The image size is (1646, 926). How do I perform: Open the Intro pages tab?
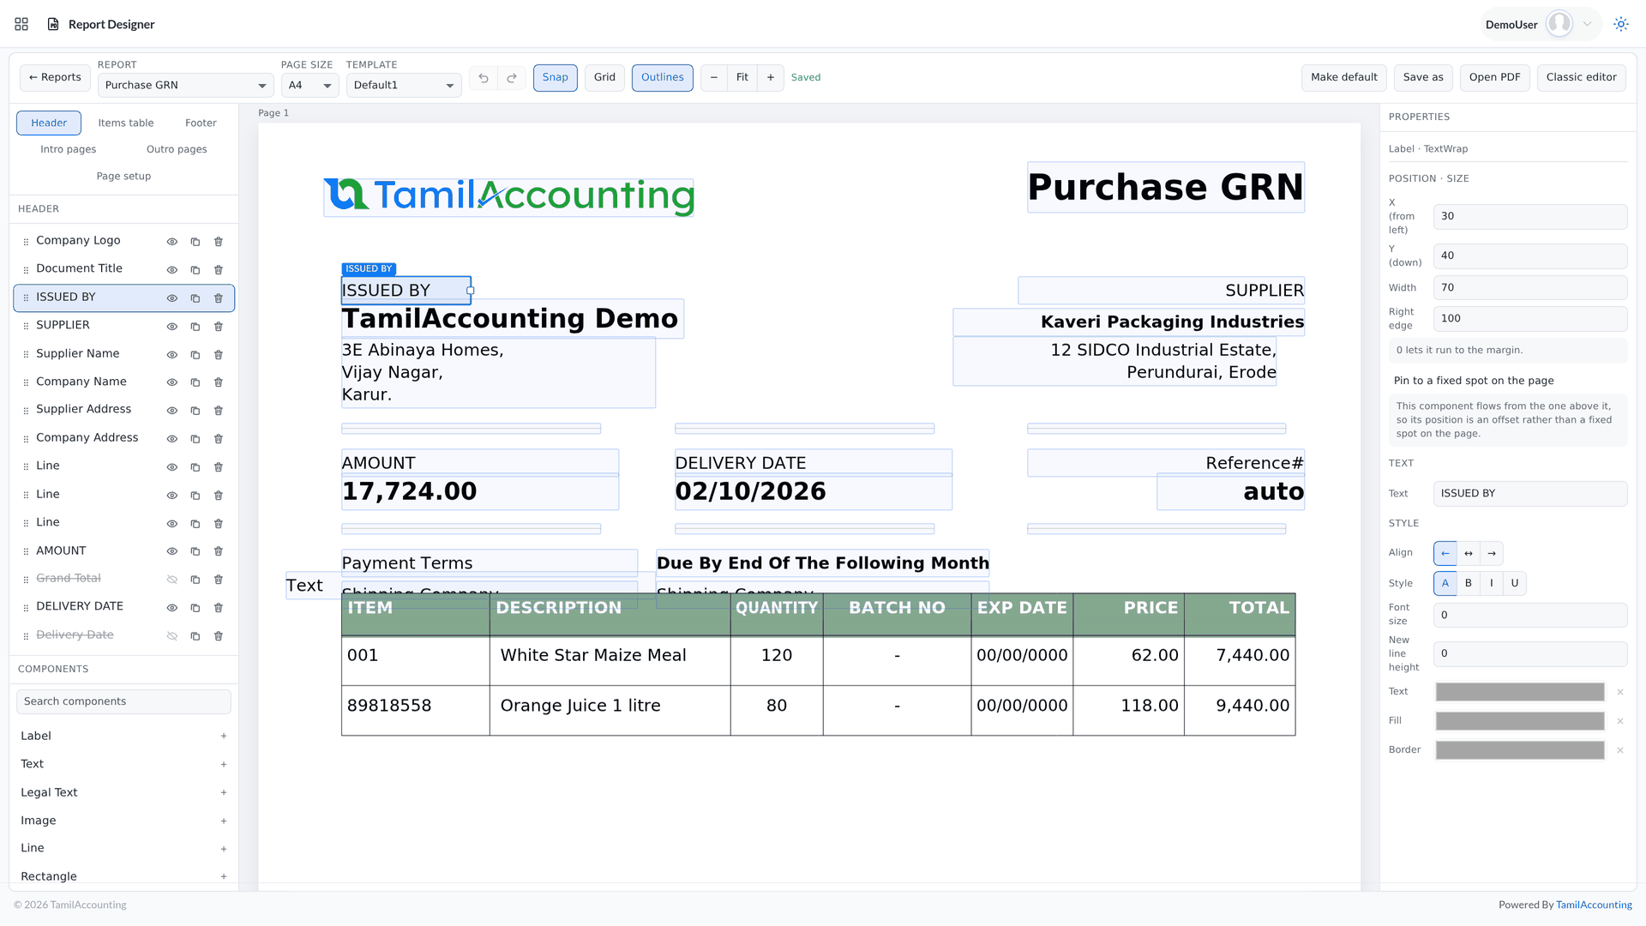[69, 149]
